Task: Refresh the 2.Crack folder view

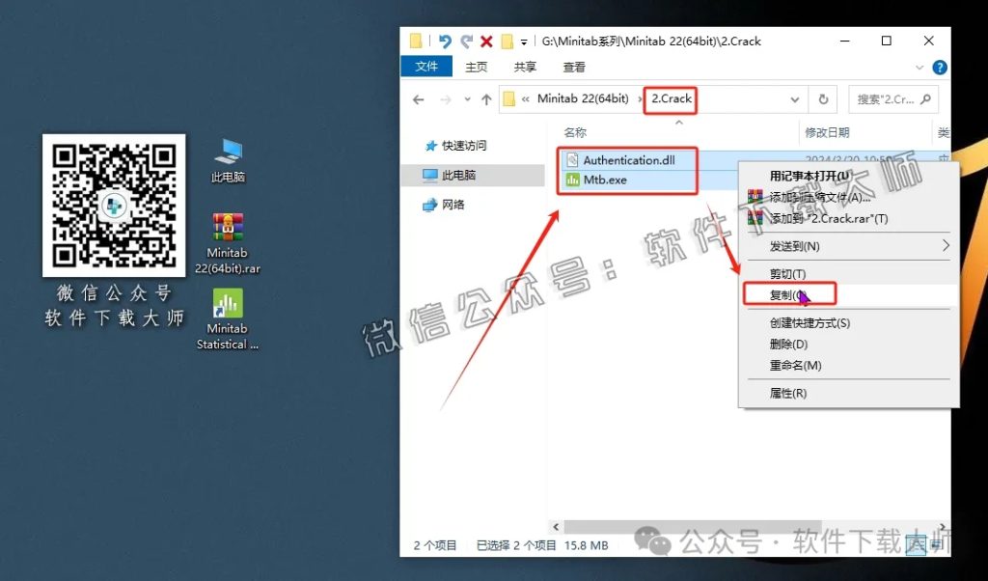Action: (821, 99)
